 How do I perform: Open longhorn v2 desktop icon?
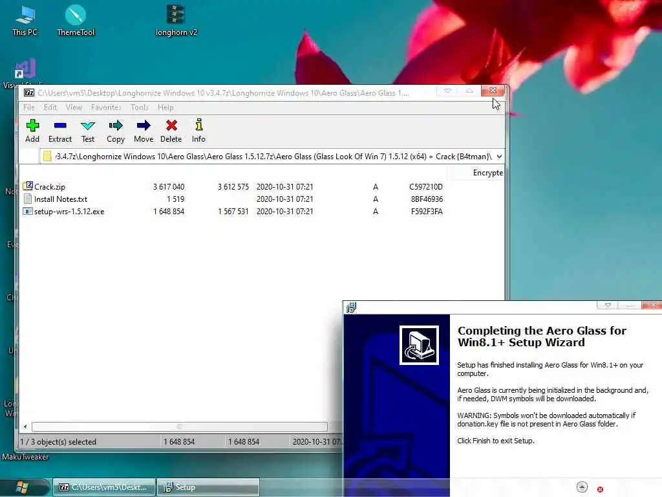click(x=176, y=14)
